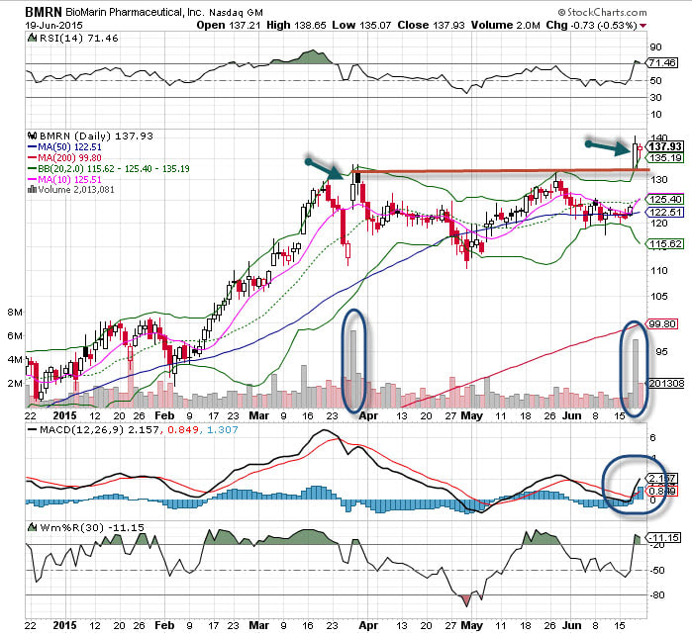Click the 125.40 price tag
The width and height of the screenshot is (692, 637).
666,200
